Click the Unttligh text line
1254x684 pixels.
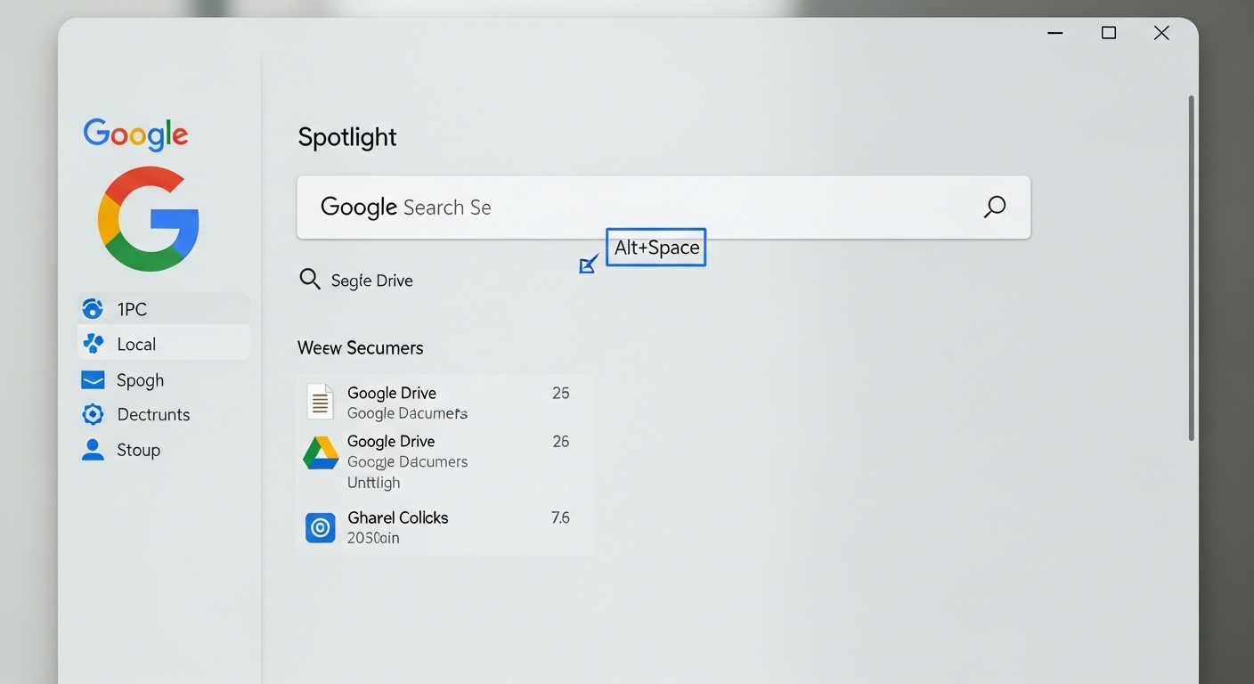373,483
